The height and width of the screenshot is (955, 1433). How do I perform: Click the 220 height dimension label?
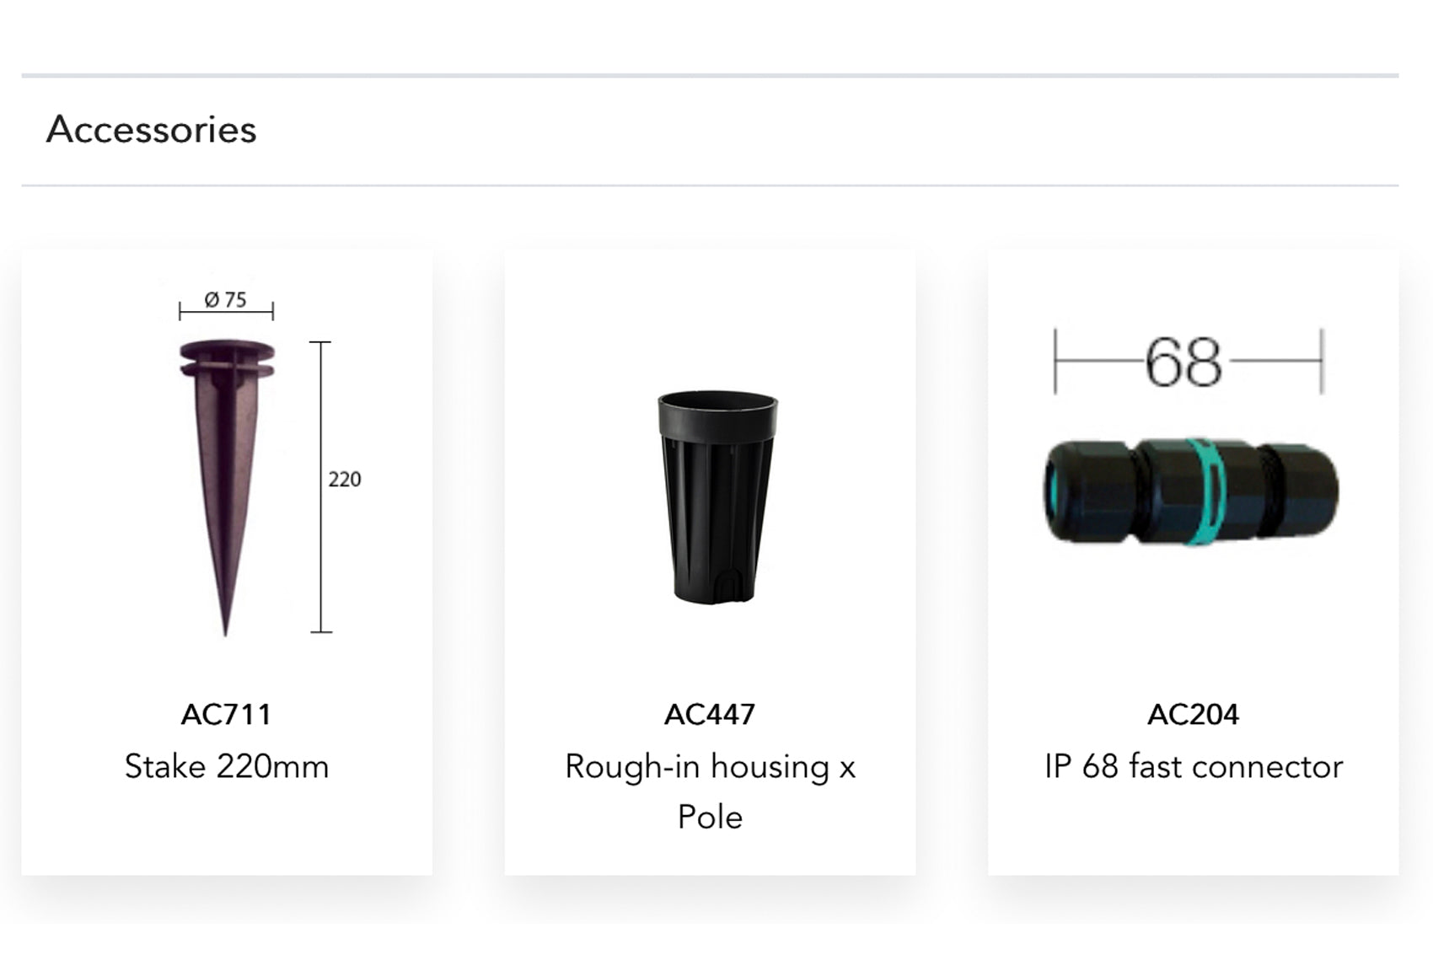[345, 480]
